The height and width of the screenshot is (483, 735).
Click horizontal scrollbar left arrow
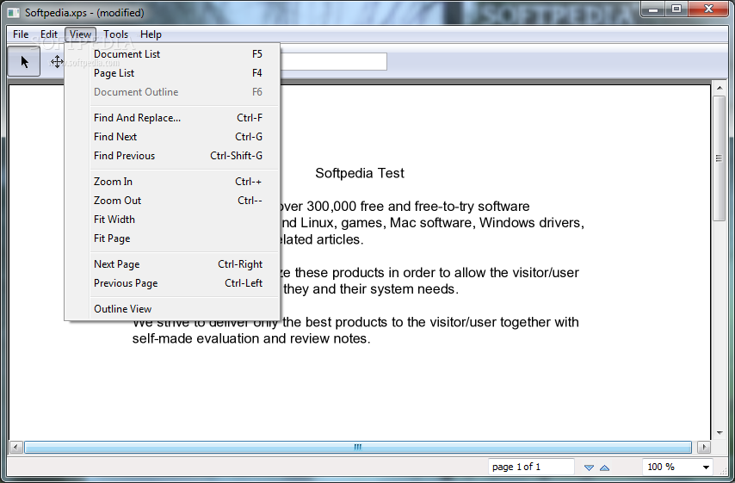coord(16,447)
